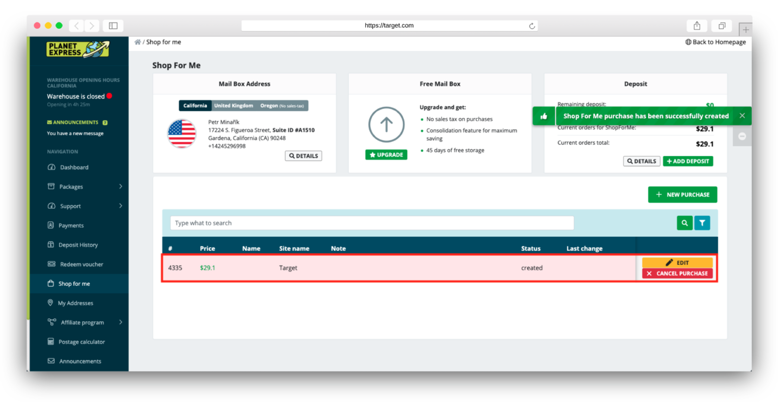Image resolution: width=778 pixels, height=402 pixels.
Task: Switch to United Kingdom address tab
Action: point(234,106)
